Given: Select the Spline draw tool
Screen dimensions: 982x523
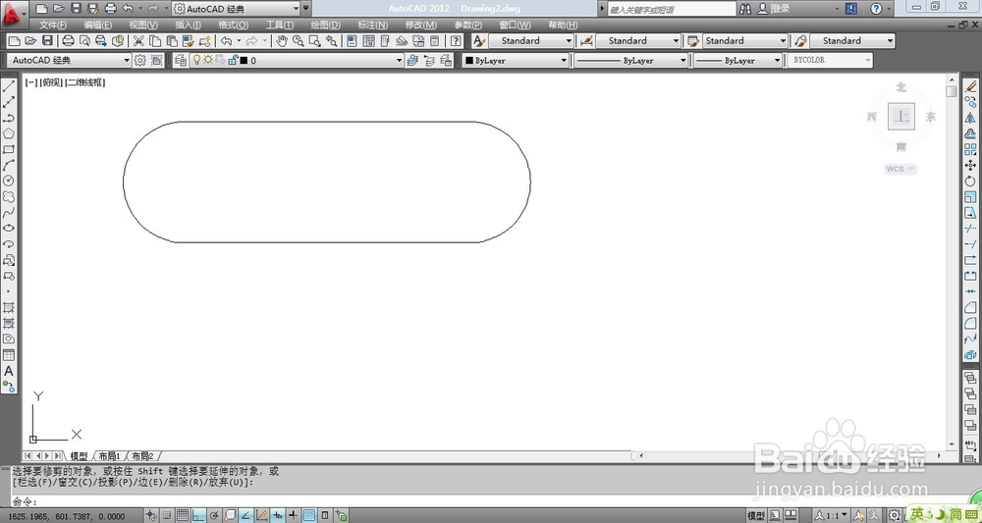Looking at the screenshot, I should (9, 213).
